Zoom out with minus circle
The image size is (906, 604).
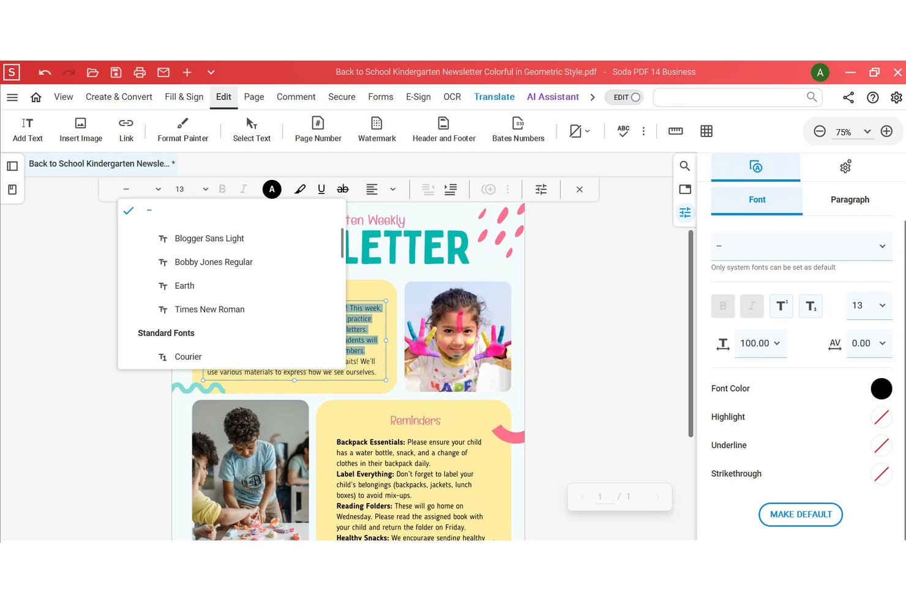pyautogui.click(x=820, y=132)
